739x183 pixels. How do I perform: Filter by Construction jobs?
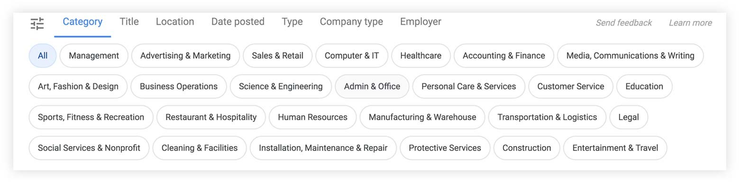[x=527, y=148]
